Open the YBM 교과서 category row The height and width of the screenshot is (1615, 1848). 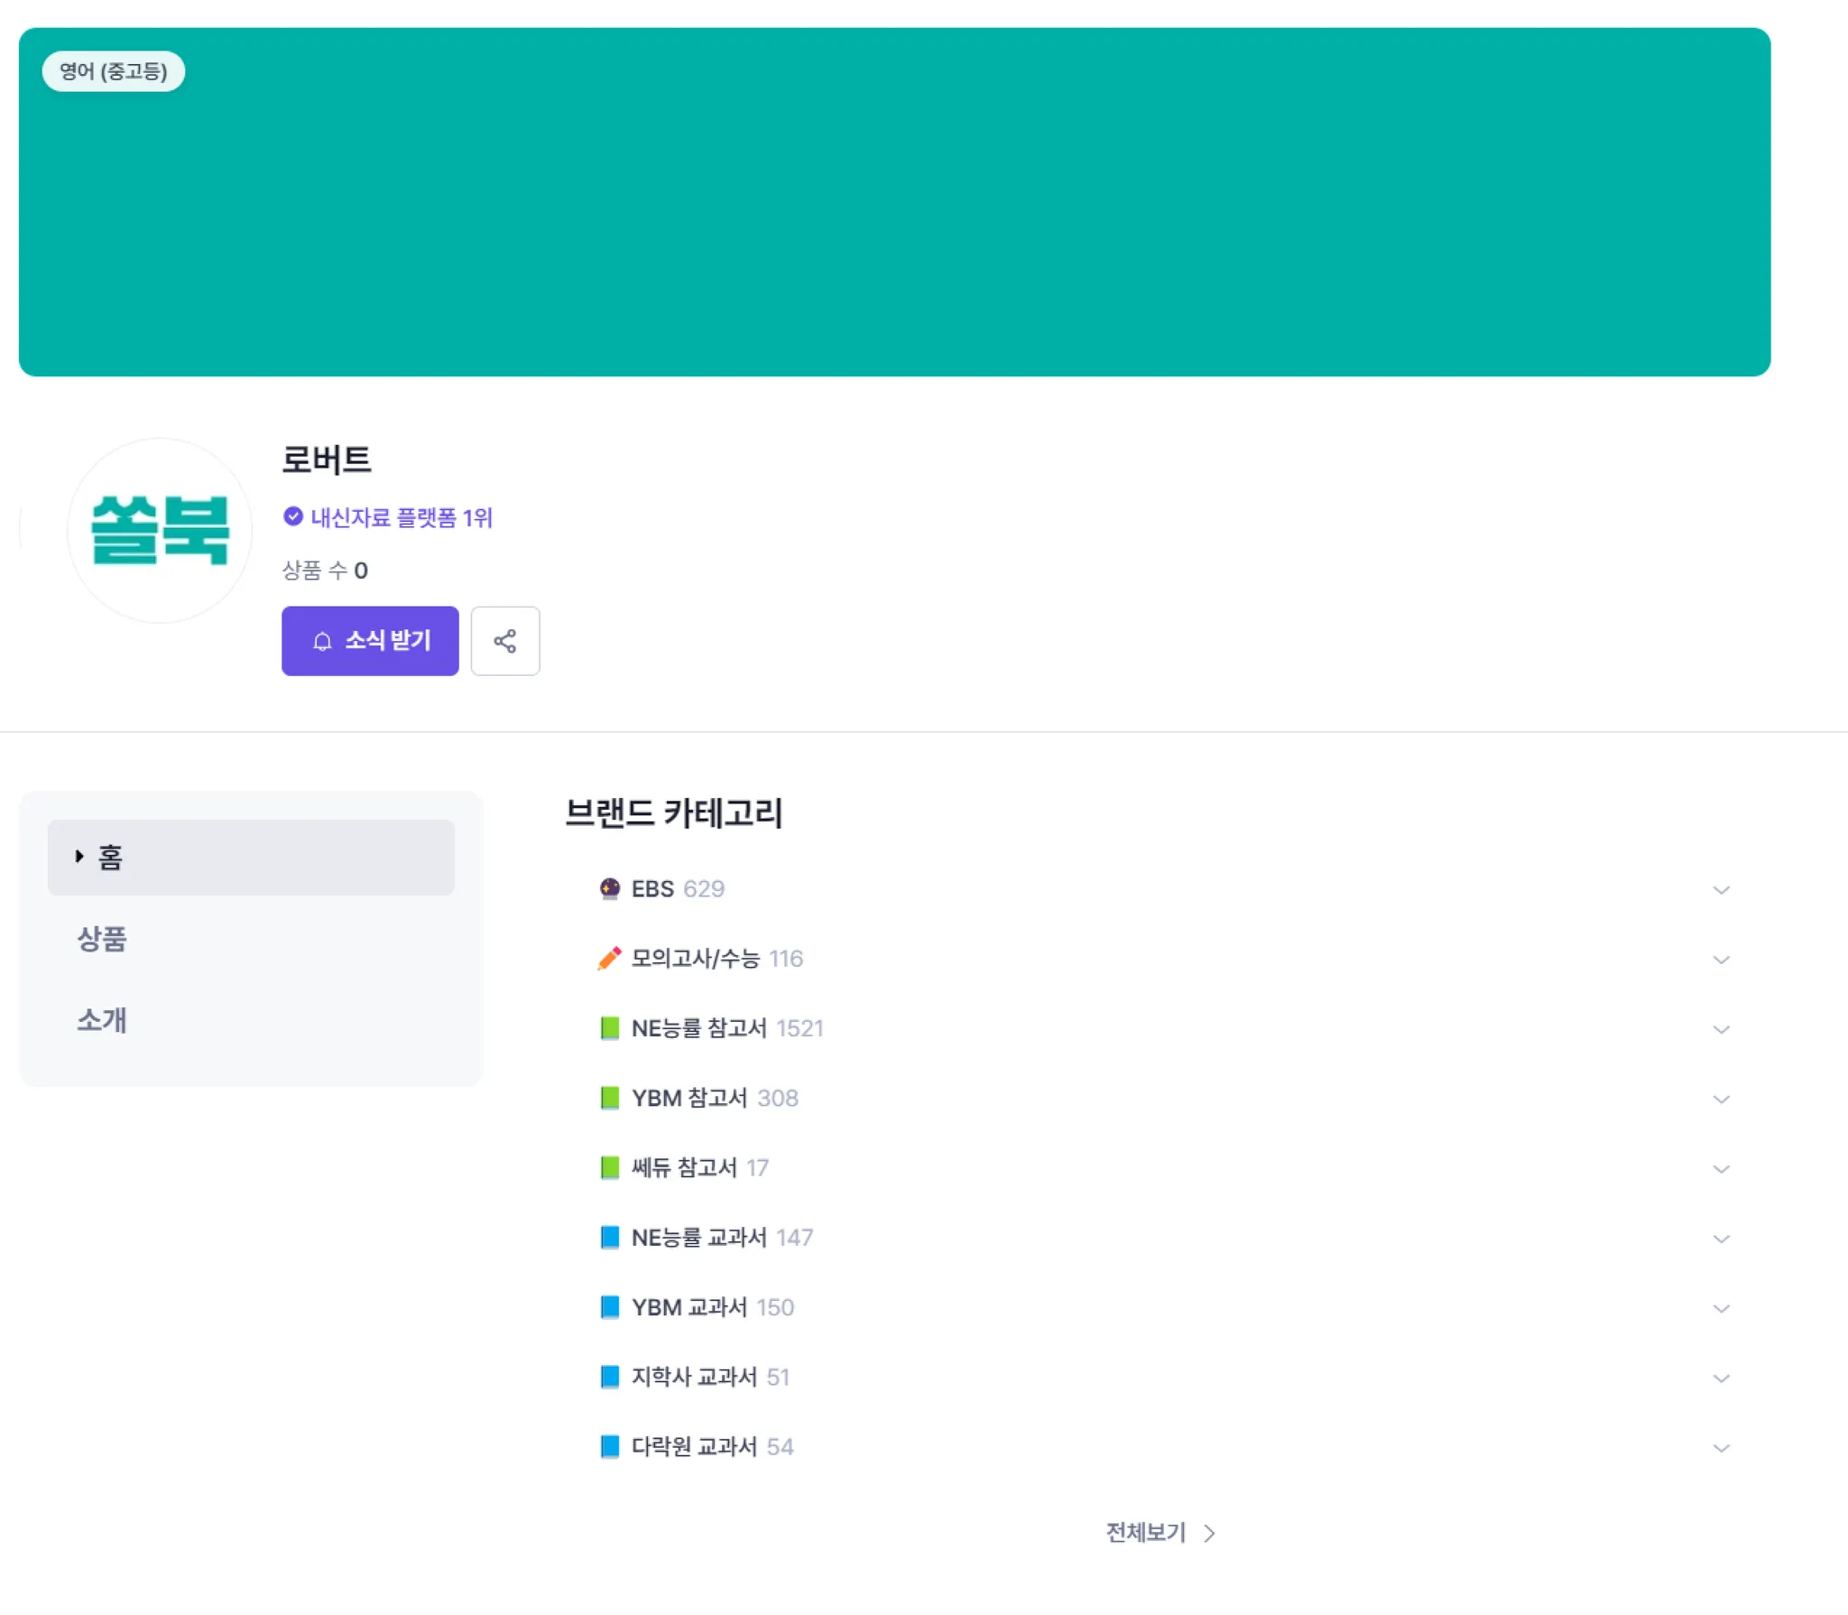(712, 1307)
